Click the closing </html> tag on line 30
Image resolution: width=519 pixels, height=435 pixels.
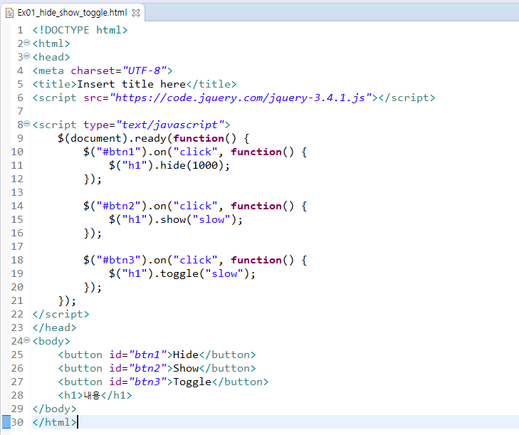[54, 422]
